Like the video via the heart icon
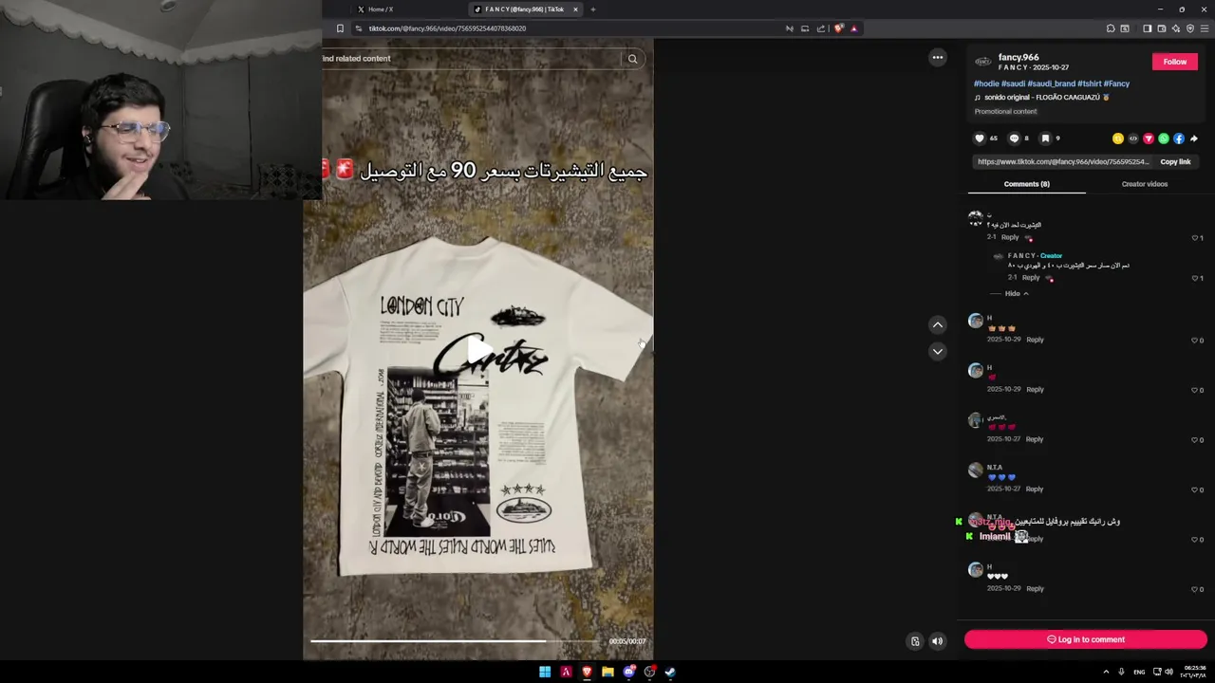Viewport: 1215px width, 683px height. (x=980, y=138)
